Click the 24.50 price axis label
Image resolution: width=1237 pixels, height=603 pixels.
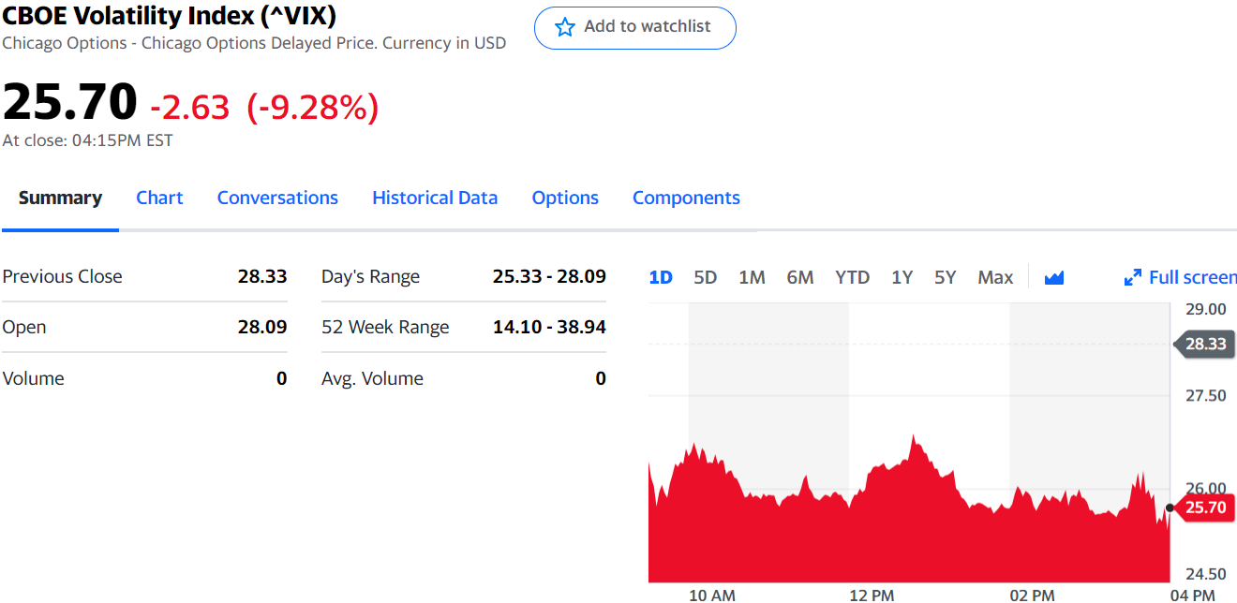click(x=1205, y=574)
